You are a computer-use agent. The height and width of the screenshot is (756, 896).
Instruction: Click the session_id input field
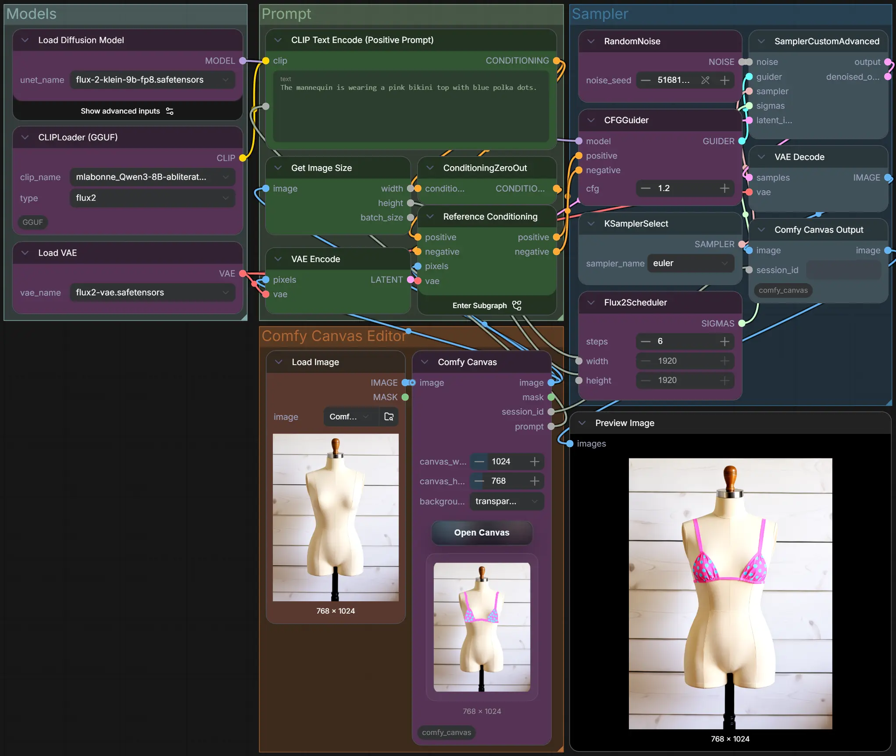[x=843, y=270]
